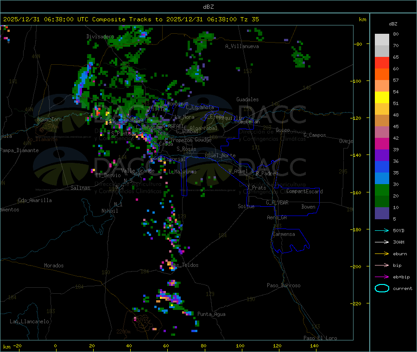Click the Cda_Amarilla place label

35,200
